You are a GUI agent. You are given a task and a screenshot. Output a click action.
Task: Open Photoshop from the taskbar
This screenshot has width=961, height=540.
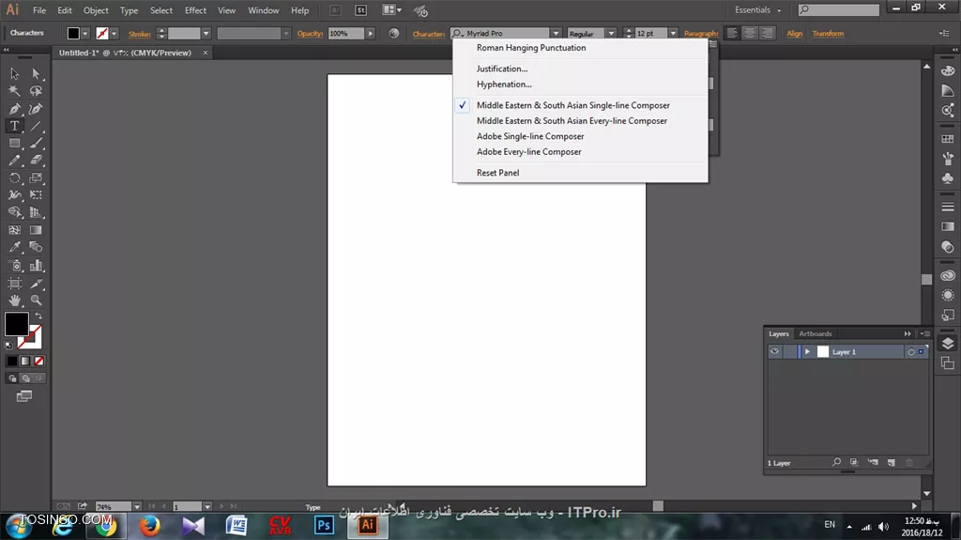[x=324, y=525]
